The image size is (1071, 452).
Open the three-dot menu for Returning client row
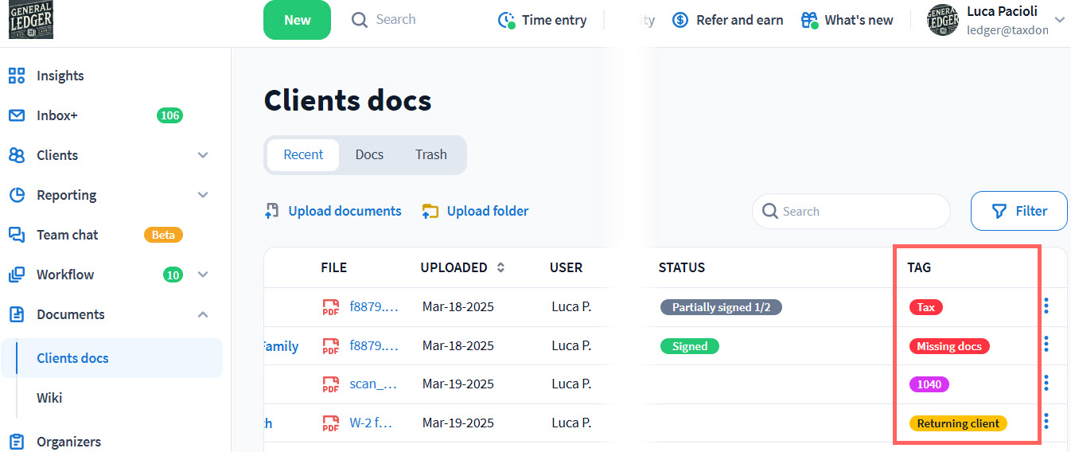[x=1046, y=422]
